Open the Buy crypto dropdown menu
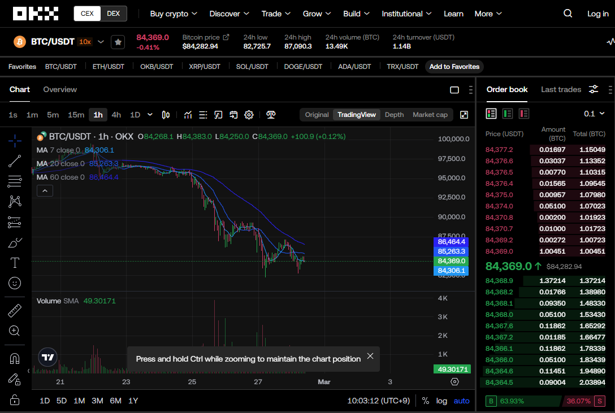The image size is (615, 413). (174, 14)
